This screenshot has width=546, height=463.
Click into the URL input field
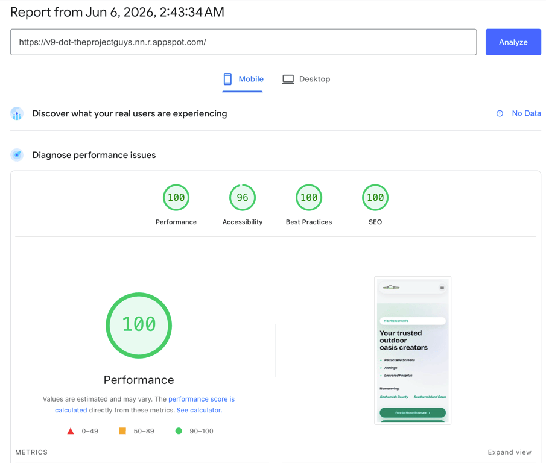243,42
